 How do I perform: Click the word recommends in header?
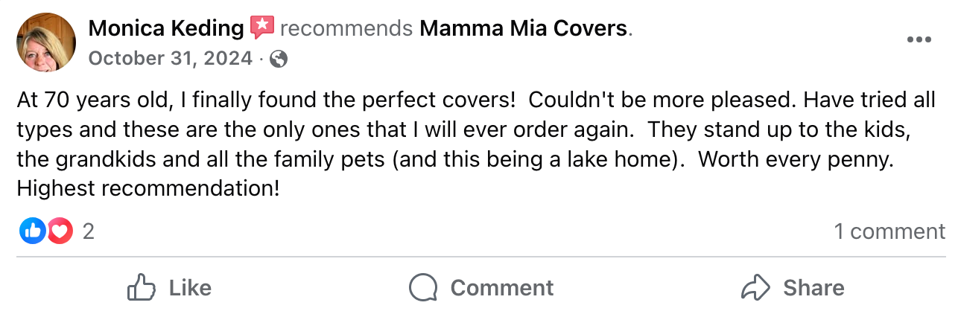pos(346,29)
